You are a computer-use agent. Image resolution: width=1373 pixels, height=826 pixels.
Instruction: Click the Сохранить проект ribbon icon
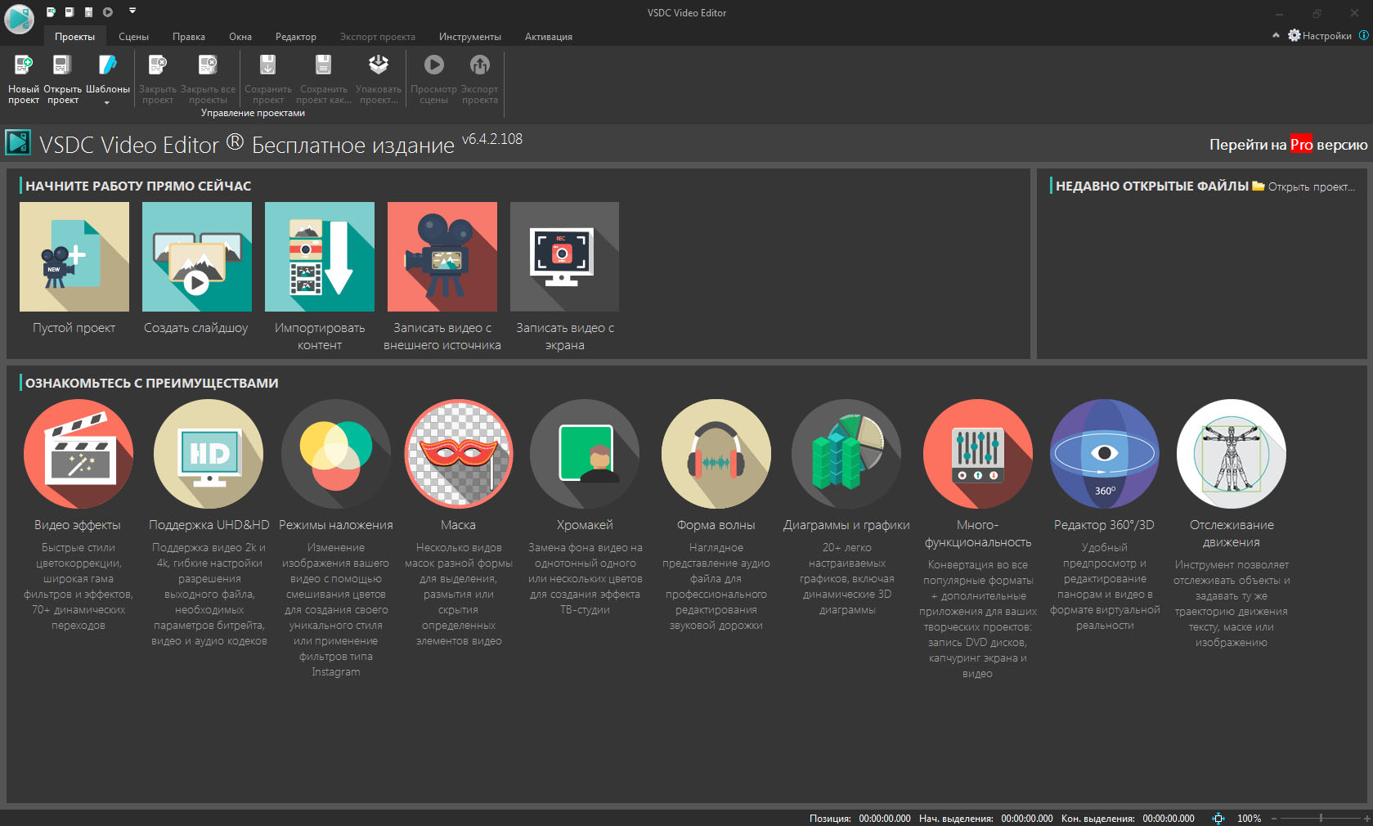click(x=268, y=65)
